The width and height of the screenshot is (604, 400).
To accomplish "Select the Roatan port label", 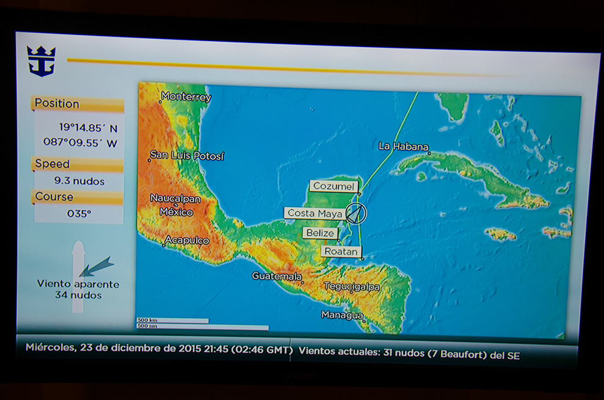I will pyautogui.click(x=341, y=252).
